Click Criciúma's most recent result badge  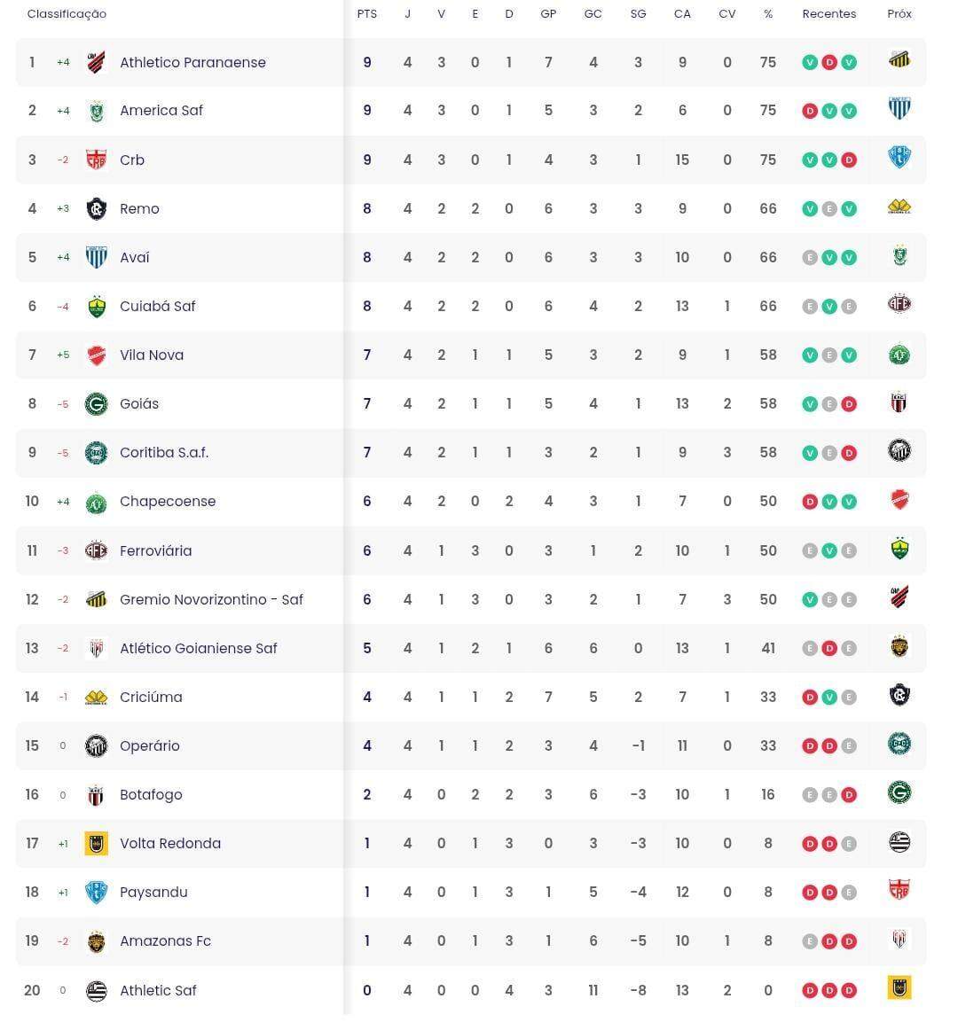[x=849, y=698]
